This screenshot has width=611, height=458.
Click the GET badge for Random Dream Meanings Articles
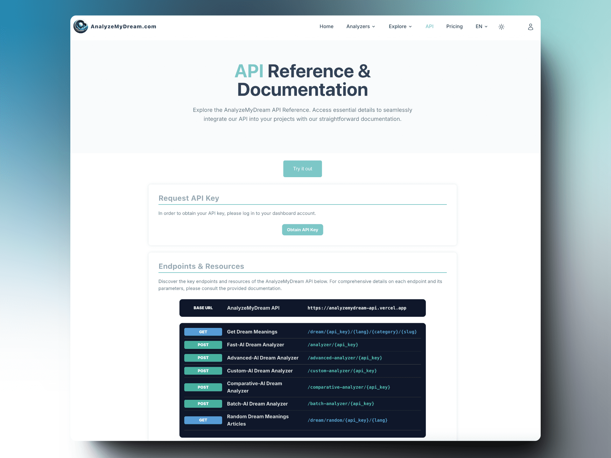tap(203, 420)
